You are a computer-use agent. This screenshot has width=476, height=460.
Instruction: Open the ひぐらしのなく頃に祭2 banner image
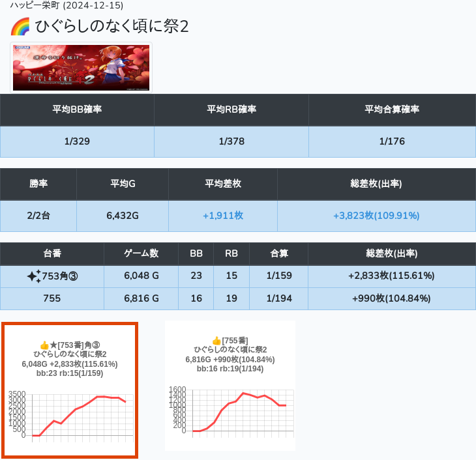tap(82, 68)
